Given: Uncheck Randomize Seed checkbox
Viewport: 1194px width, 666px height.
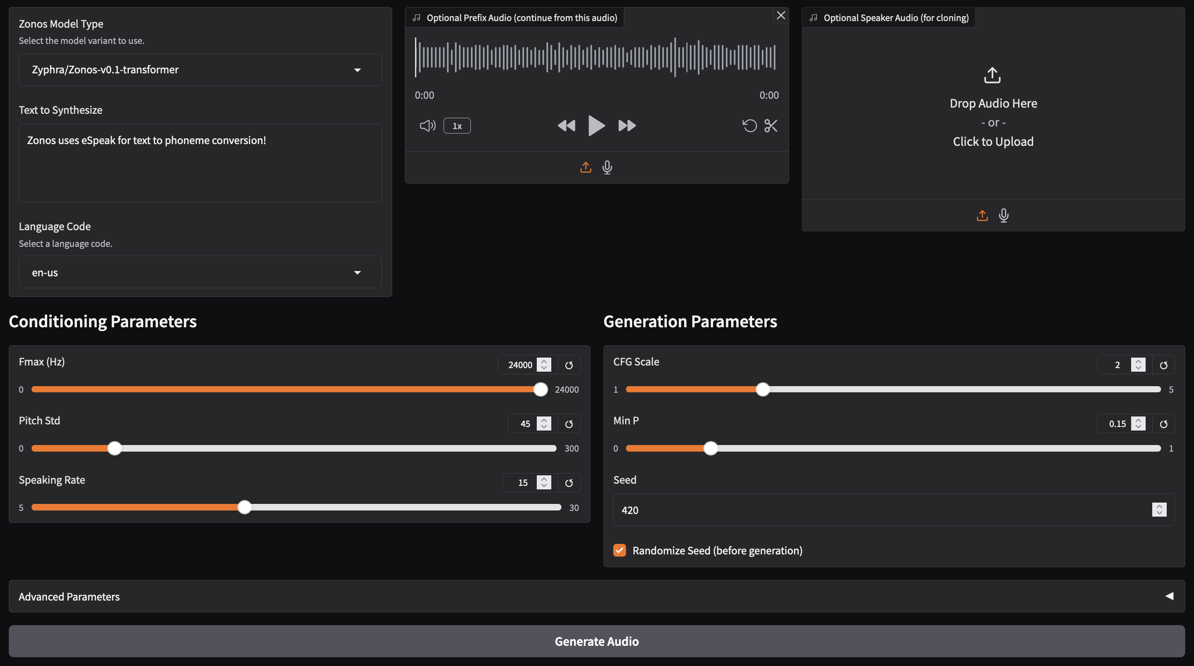Looking at the screenshot, I should (x=620, y=550).
